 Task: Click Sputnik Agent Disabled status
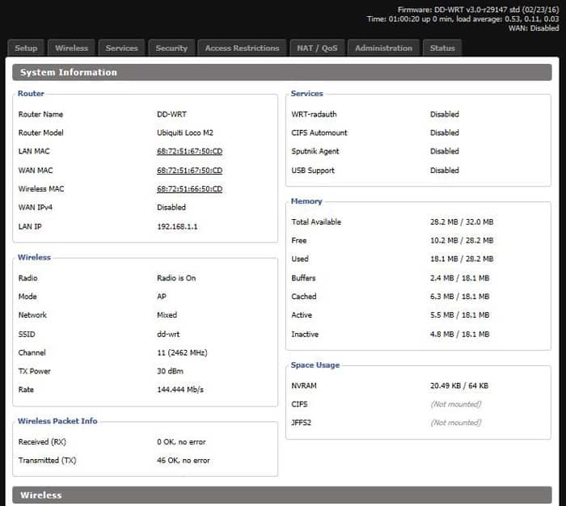[445, 151]
